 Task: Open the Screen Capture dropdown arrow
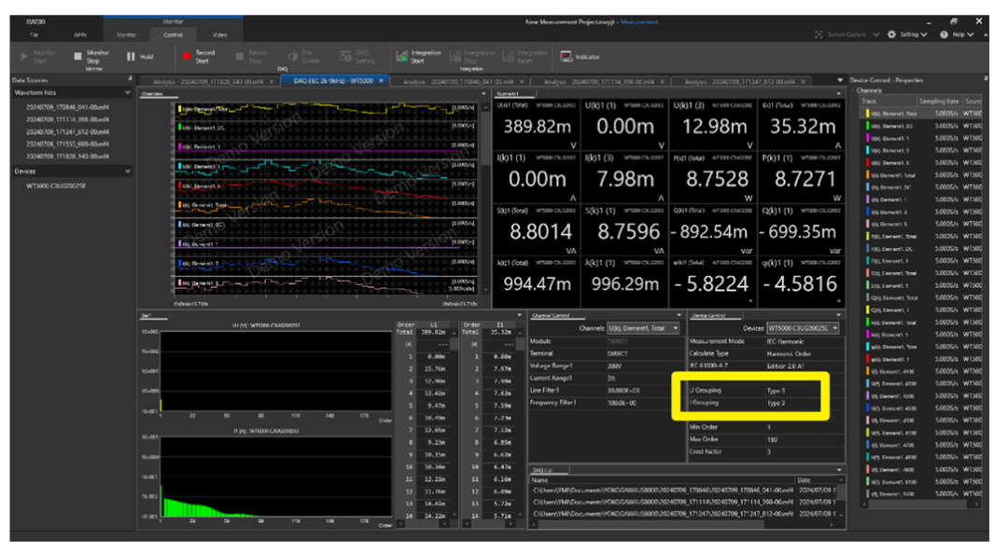click(x=875, y=34)
